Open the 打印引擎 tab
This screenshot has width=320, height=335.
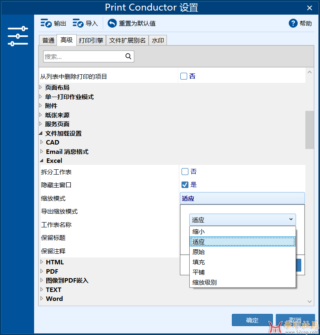91,40
